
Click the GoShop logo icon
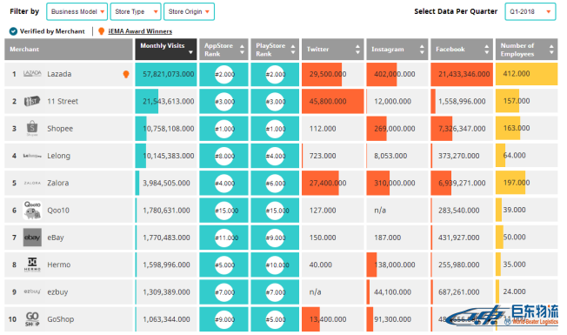click(x=32, y=319)
